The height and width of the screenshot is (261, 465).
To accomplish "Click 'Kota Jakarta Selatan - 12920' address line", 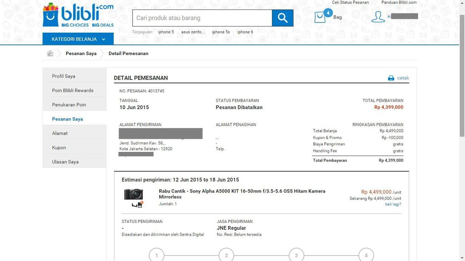I will [146, 149].
